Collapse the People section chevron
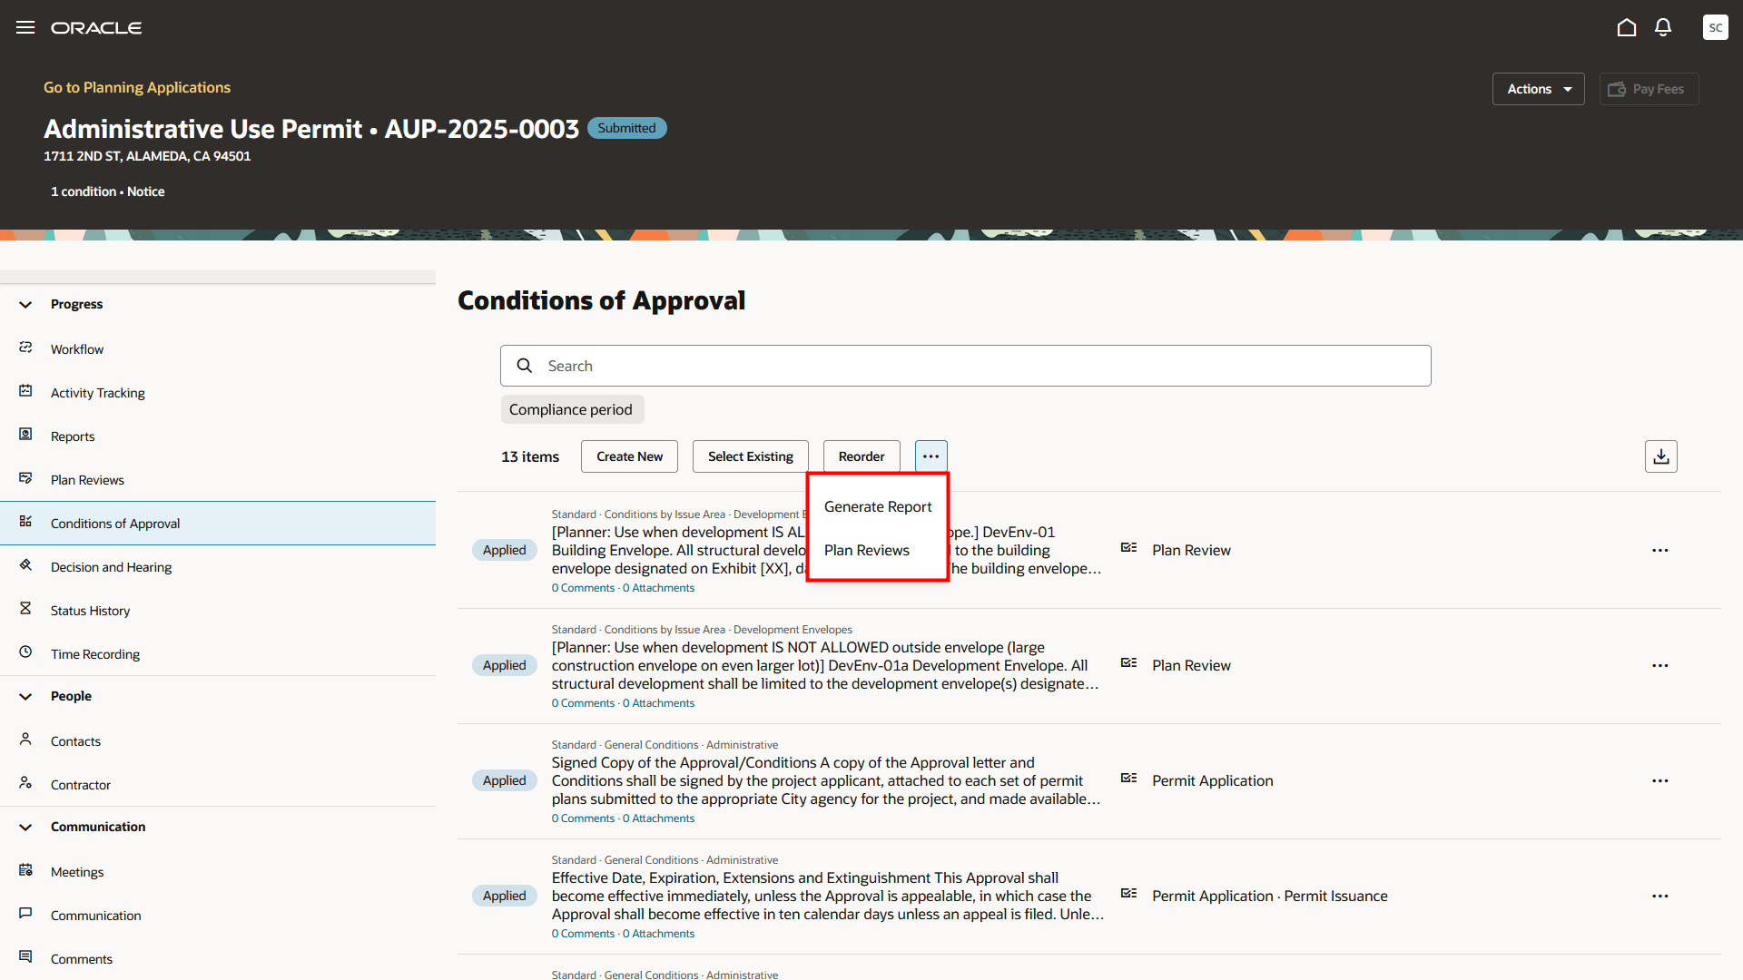This screenshot has width=1743, height=980. (x=25, y=697)
